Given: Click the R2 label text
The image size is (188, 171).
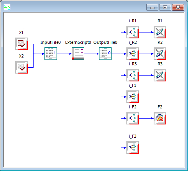Looking at the screenshot, I should pyautogui.click(x=160, y=42).
